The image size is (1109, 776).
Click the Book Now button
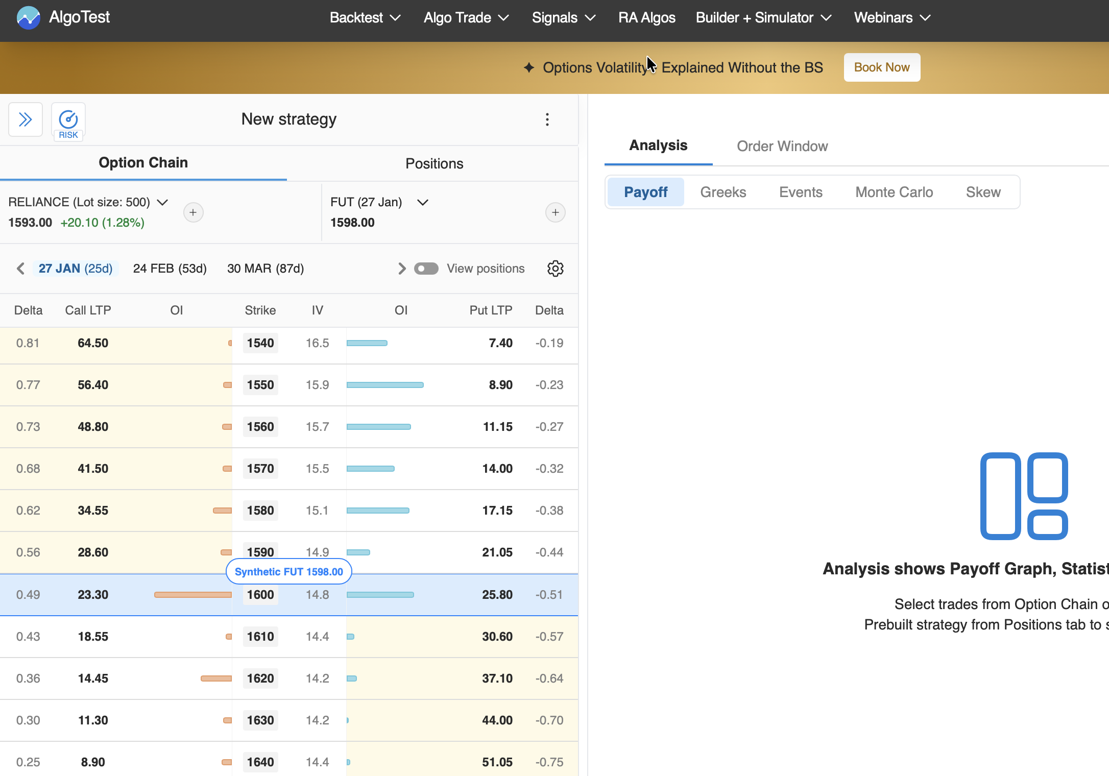(x=881, y=67)
